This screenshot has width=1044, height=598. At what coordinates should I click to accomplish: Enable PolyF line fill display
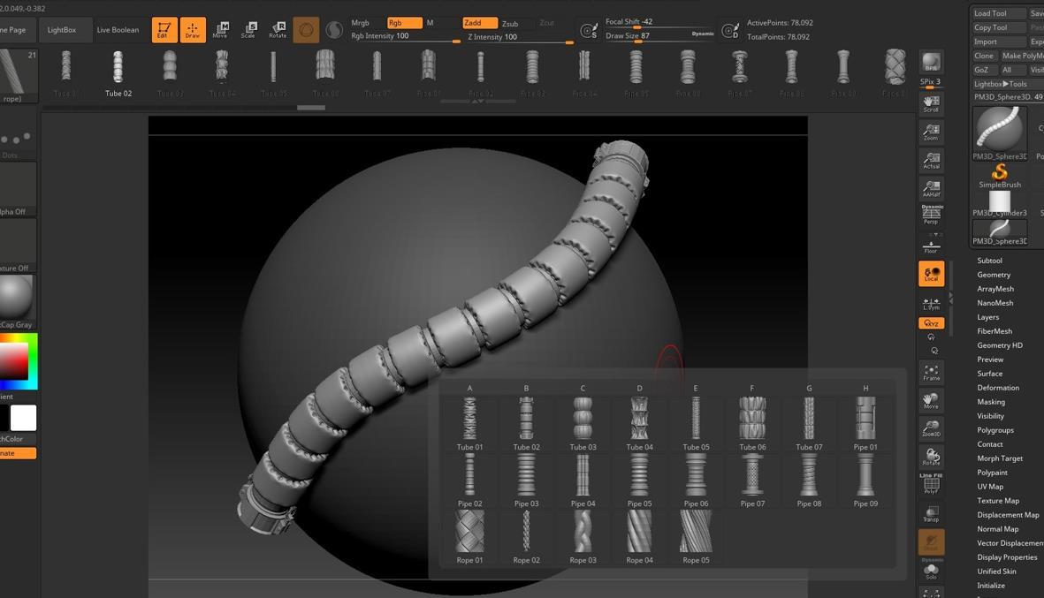pyautogui.click(x=931, y=484)
